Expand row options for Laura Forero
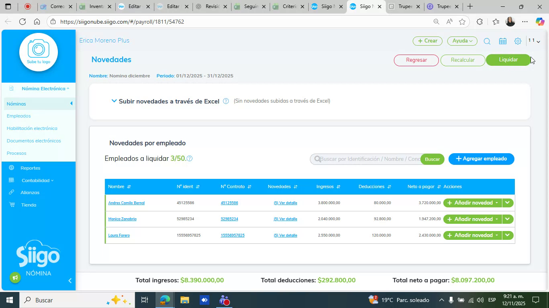Screen dimensions: 549x308 508,235
